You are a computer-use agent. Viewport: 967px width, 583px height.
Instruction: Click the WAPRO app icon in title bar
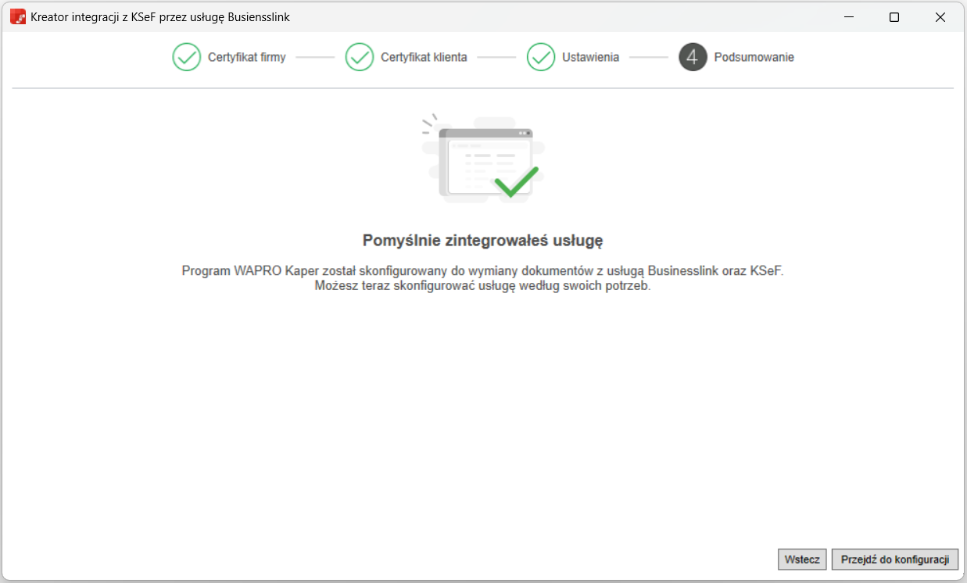pyautogui.click(x=17, y=16)
